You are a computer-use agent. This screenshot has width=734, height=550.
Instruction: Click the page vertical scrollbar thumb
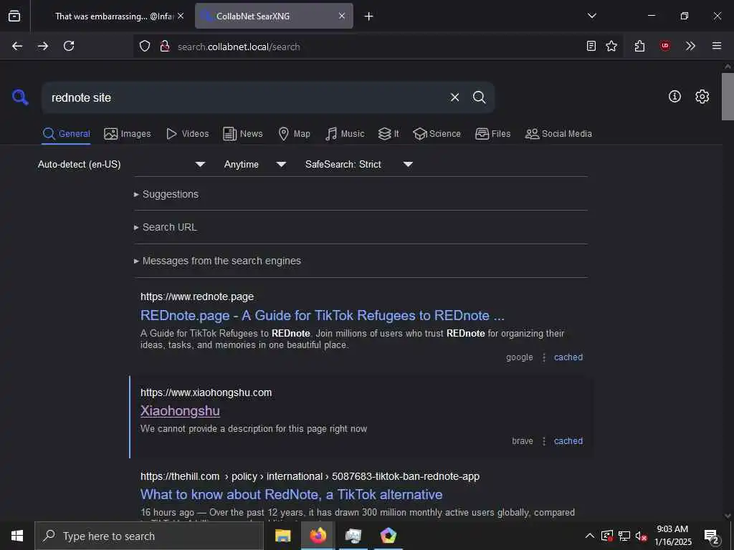[x=728, y=97]
